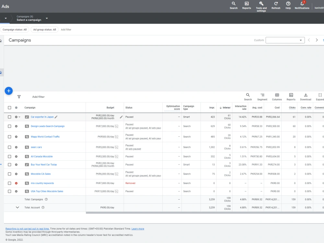Click PKR15,000.00/day budget cell

pyautogui.click(x=104, y=191)
